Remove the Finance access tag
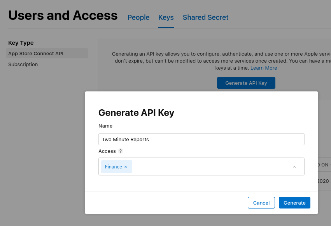 pos(126,167)
